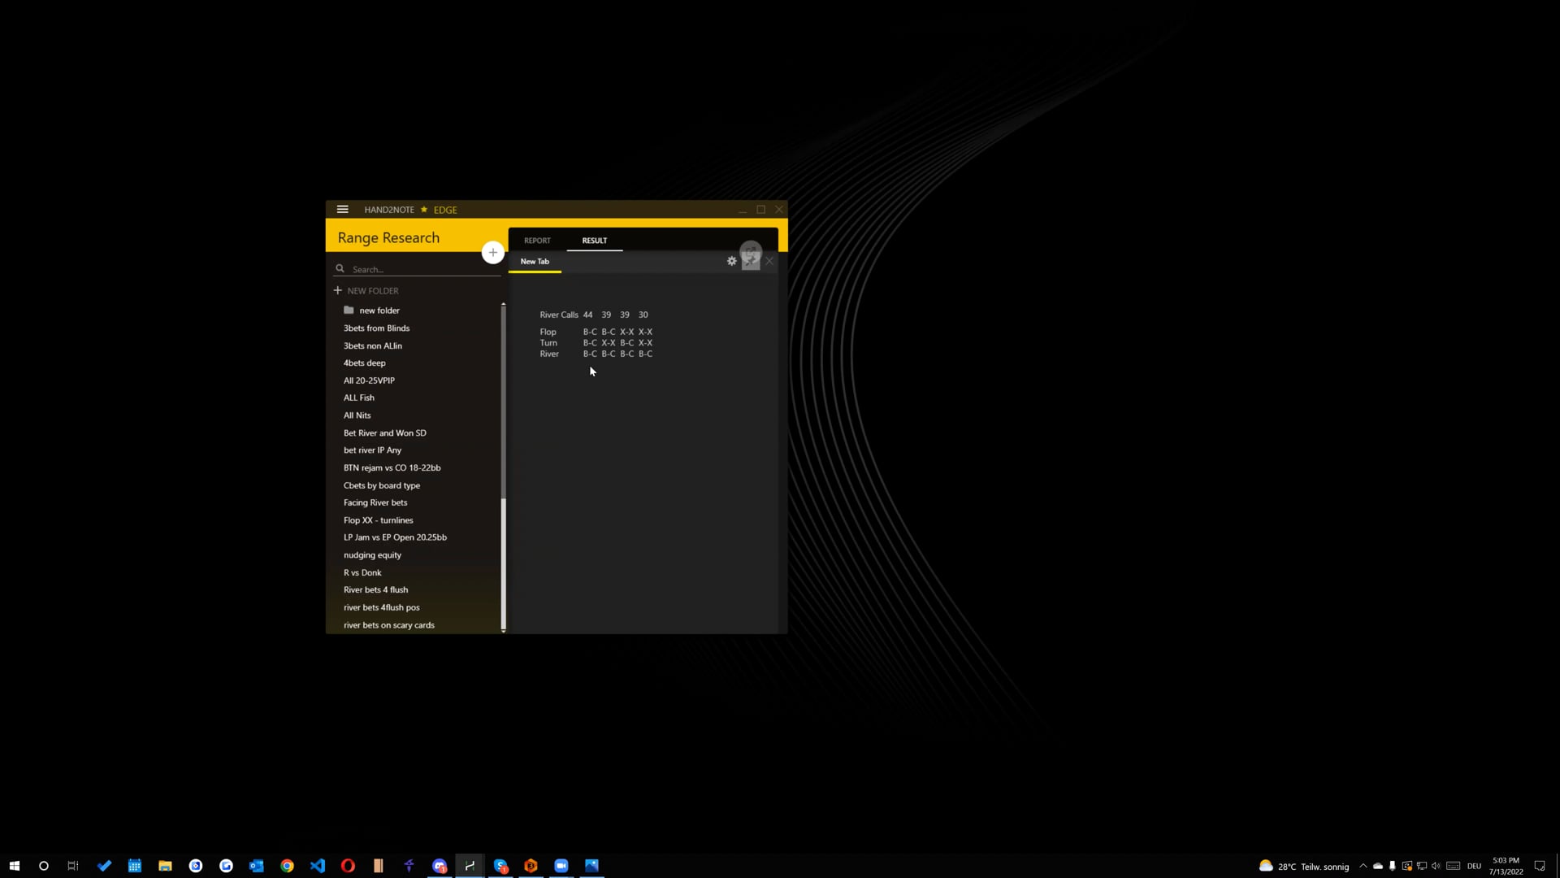Image resolution: width=1560 pixels, height=878 pixels.
Task: Switch to the REPORT tab
Action: coord(537,241)
